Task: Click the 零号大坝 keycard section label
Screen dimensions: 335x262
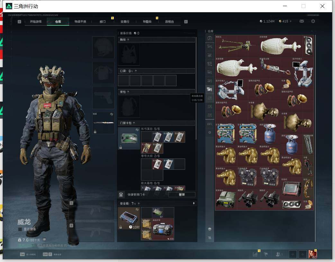Action: click(x=150, y=156)
